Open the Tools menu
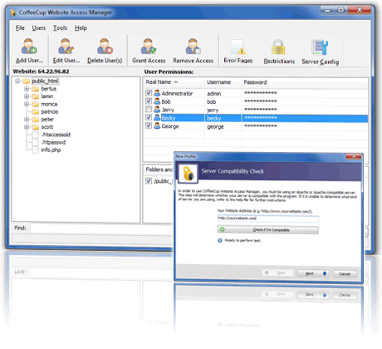 (x=60, y=28)
